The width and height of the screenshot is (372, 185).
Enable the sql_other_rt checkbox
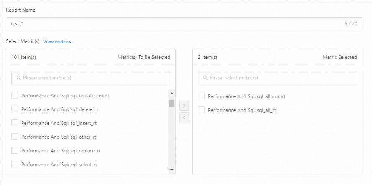pos(15,137)
